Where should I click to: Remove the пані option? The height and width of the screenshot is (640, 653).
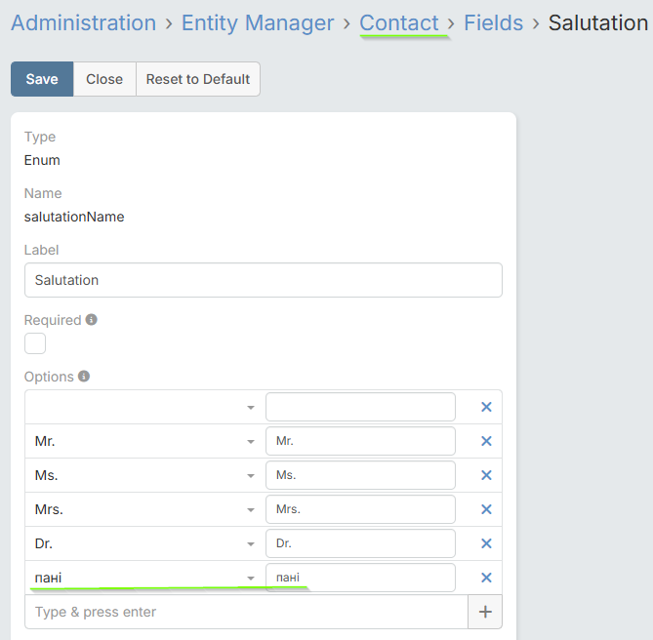click(x=486, y=578)
